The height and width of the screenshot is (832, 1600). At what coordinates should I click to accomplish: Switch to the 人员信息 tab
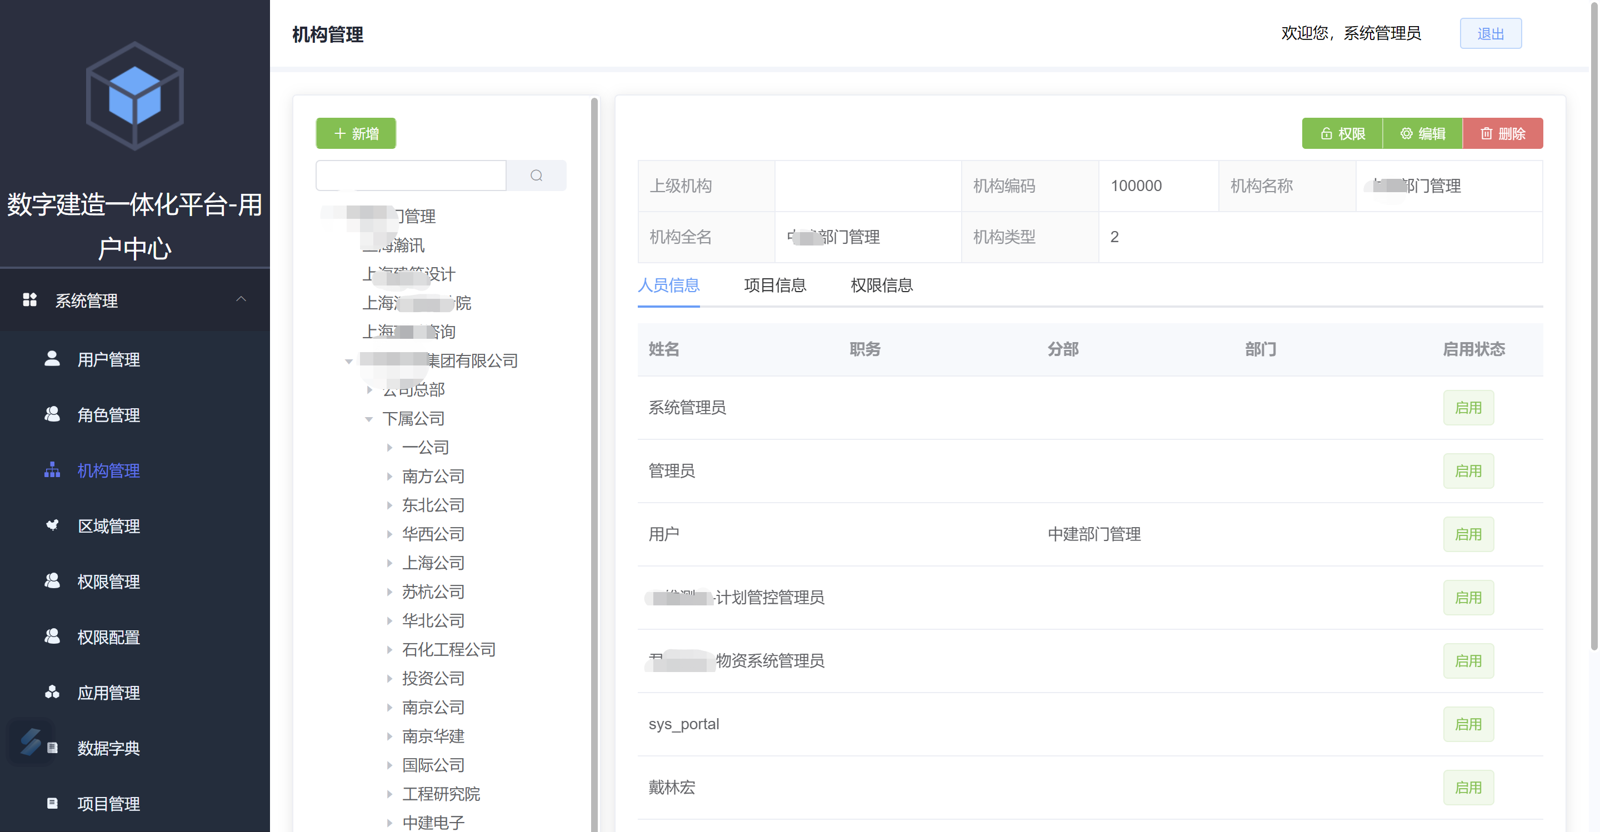pos(668,285)
